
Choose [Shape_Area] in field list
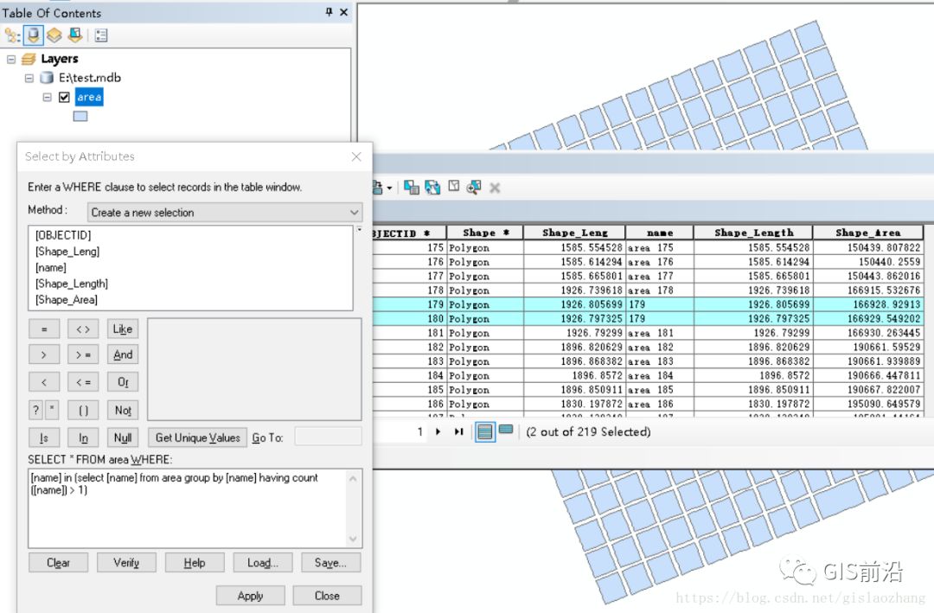pos(66,300)
